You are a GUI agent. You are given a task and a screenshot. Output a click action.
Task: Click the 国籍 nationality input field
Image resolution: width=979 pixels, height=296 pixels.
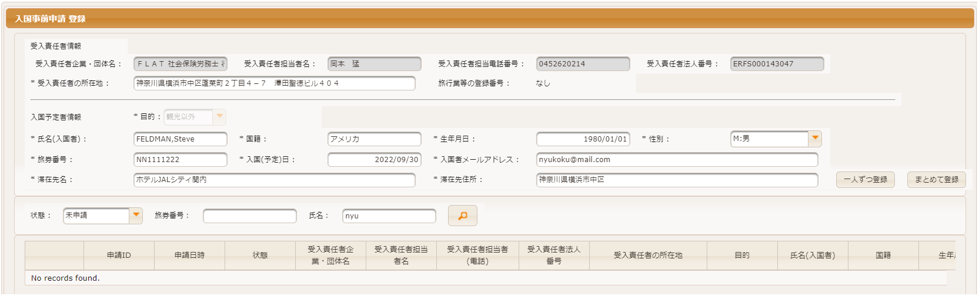click(x=374, y=139)
